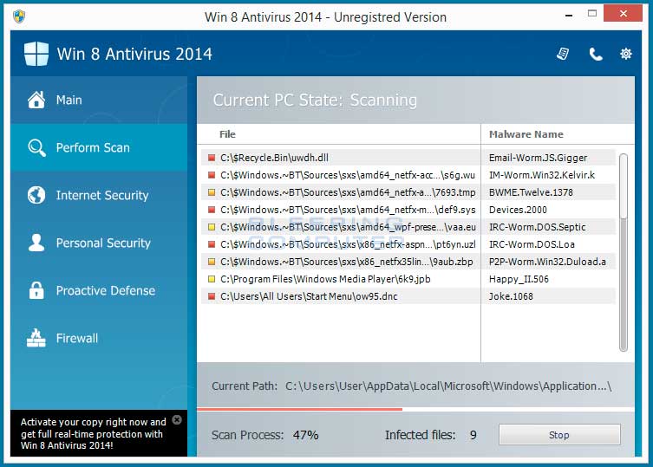Image resolution: width=653 pixels, height=467 pixels.
Task: Click red marker beside pt6yn.uzl row
Action: [x=212, y=244]
